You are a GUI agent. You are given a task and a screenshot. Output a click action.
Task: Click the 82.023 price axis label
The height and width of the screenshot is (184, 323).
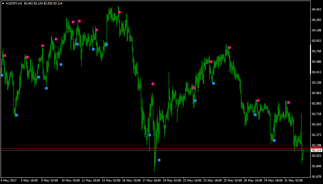tap(317, 155)
